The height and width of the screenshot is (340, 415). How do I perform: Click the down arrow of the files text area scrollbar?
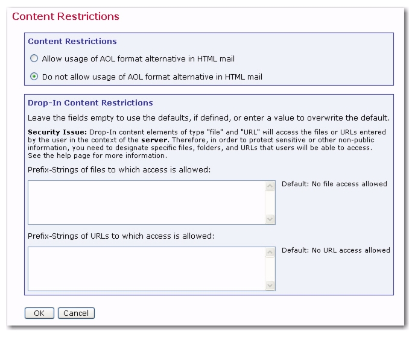point(270,219)
